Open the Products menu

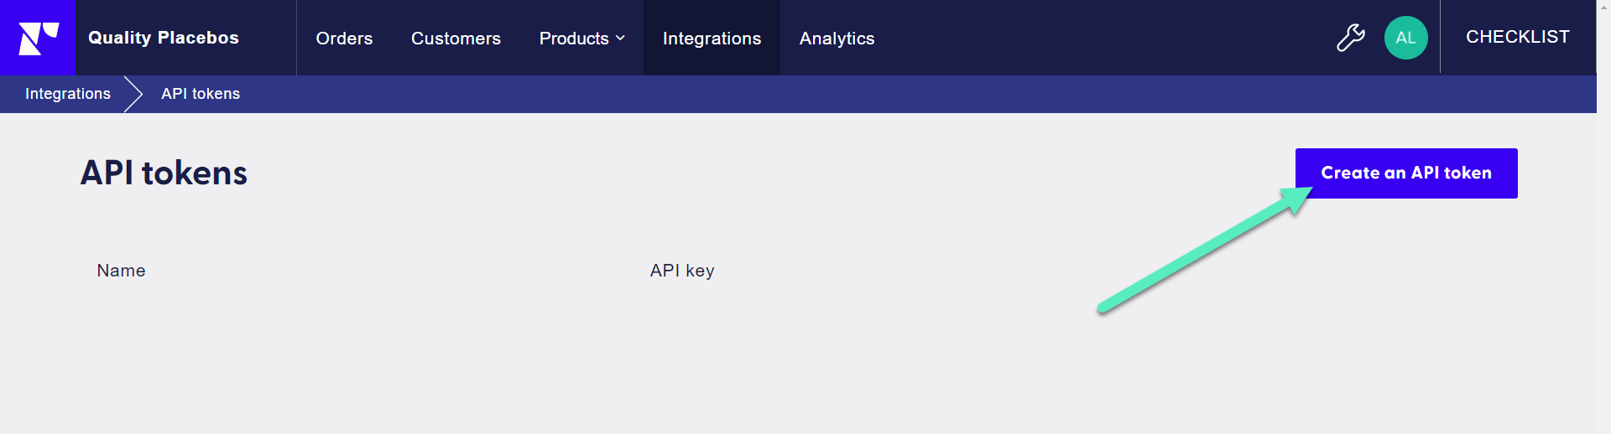pos(574,39)
